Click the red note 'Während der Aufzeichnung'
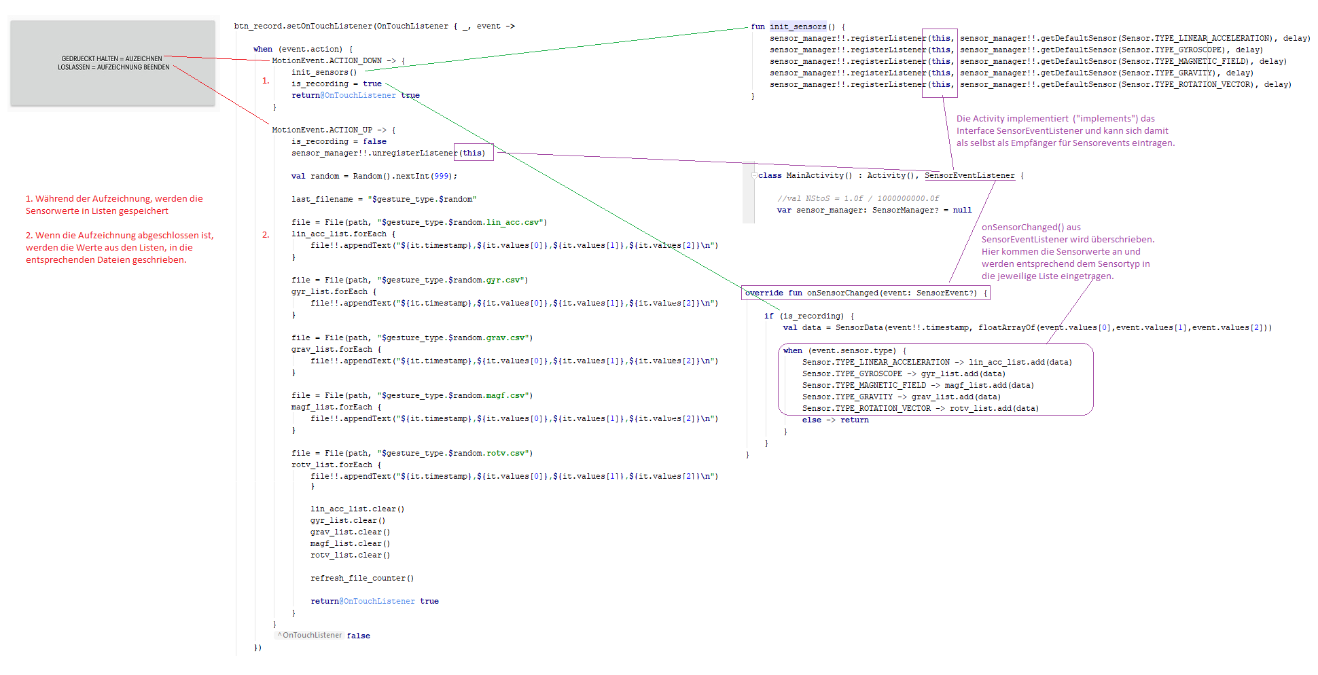This screenshot has height=675, width=1318. 114,205
